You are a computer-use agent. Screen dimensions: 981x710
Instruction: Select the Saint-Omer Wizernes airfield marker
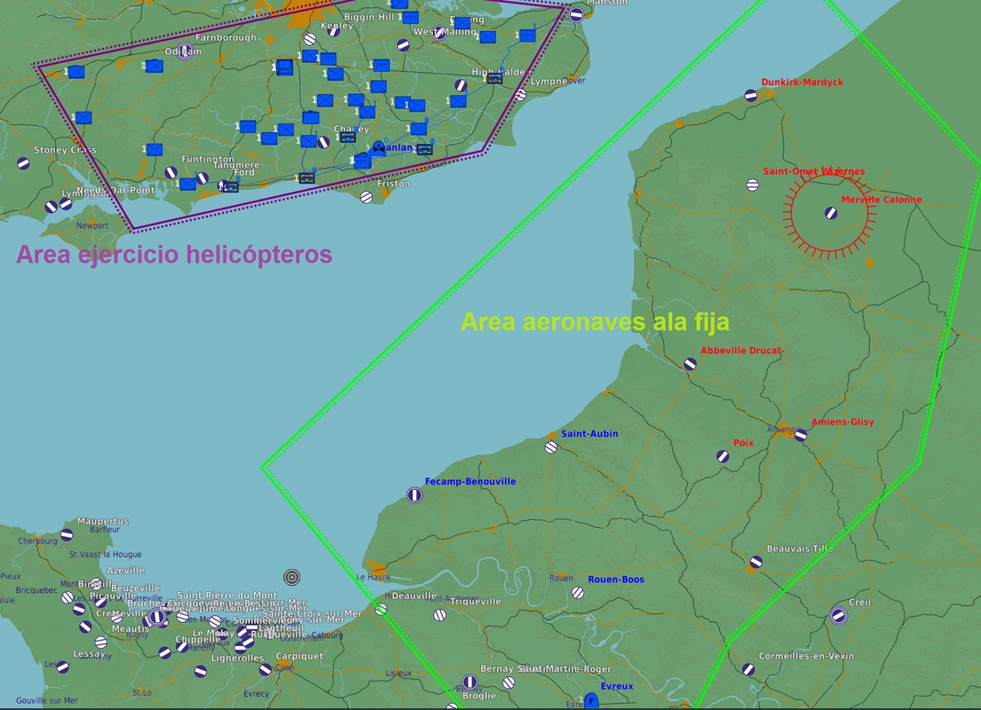point(753,185)
